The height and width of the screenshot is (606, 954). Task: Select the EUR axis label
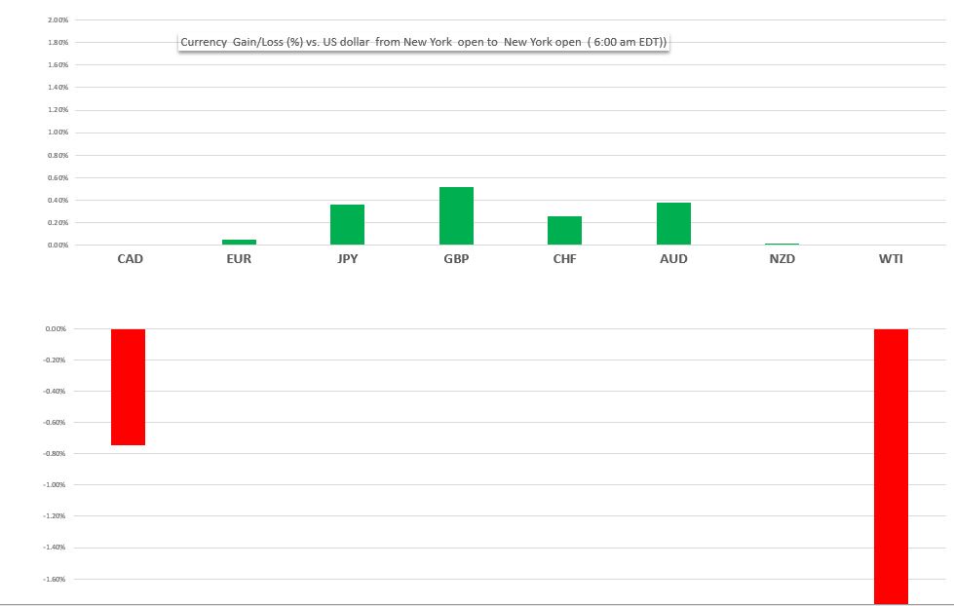coord(239,259)
